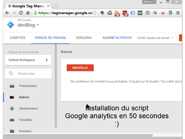Expand Default Workspace chevron
This screenshot has height=139, width=185.
(x=47, y=60)
